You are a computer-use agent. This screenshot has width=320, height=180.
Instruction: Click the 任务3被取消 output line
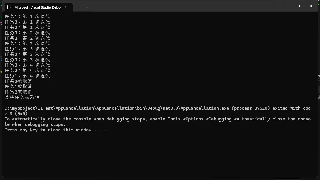coord(18,81)
